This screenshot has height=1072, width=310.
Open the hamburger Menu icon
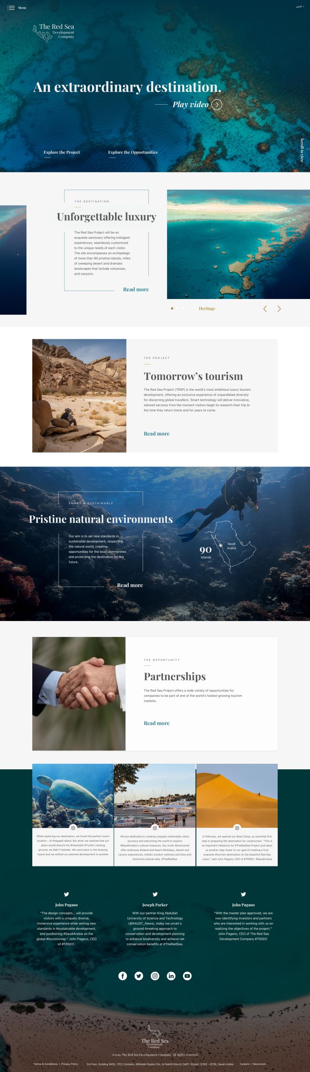[11, 8]
